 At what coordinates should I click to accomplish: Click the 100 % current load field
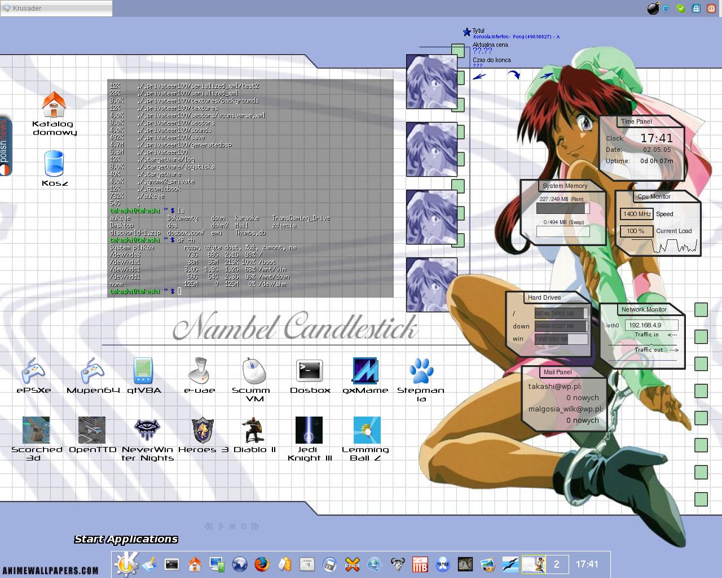tap(637, 231)
